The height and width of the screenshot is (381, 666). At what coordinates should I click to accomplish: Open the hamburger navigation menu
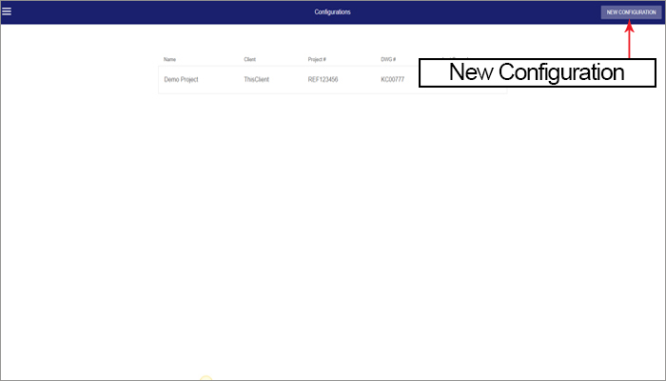point(7,11)
